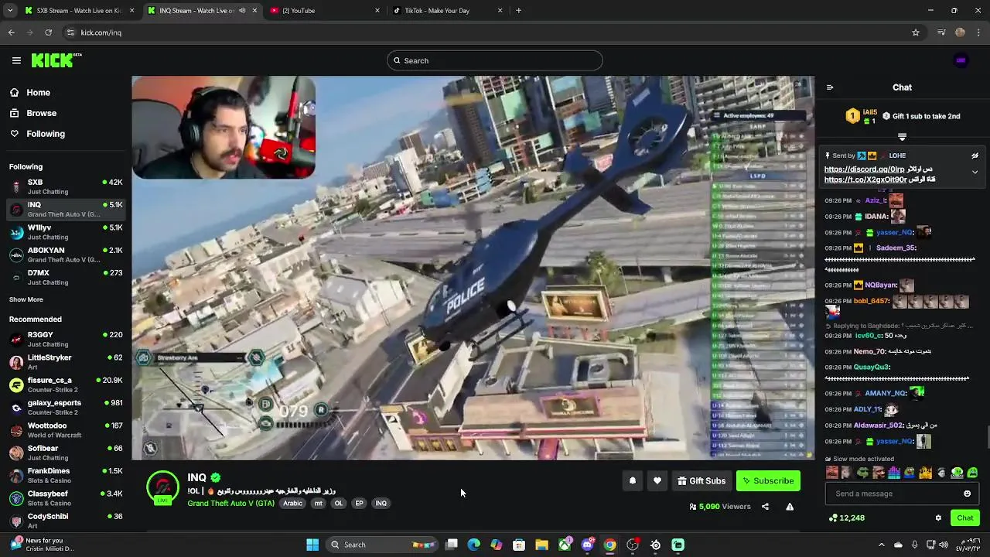Open W1llyv channel in sidebar
The image size is (990, 557).
click(66, 232)
